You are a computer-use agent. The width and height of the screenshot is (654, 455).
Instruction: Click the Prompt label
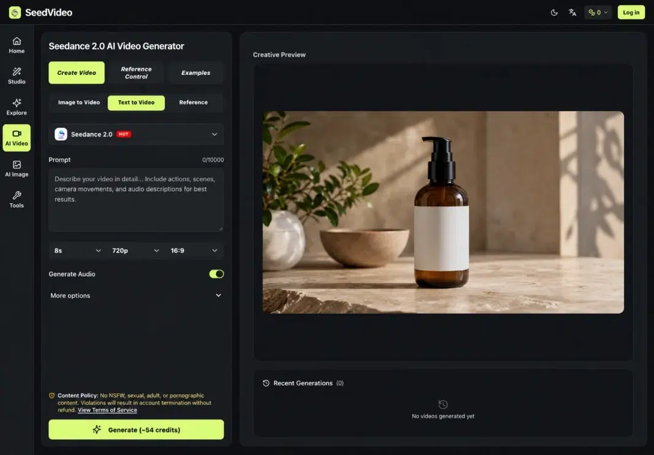click(x=59, y=160)
